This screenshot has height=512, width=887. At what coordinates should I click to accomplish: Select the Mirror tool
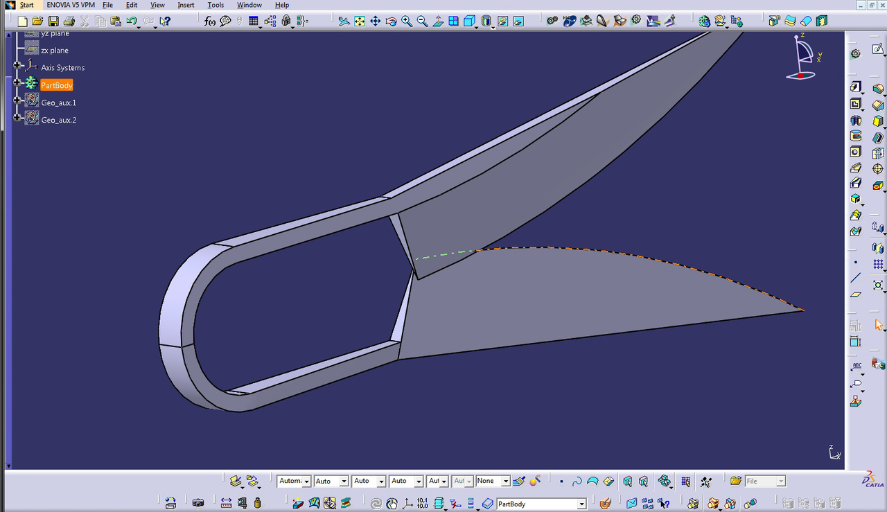[x=878, y=247]
